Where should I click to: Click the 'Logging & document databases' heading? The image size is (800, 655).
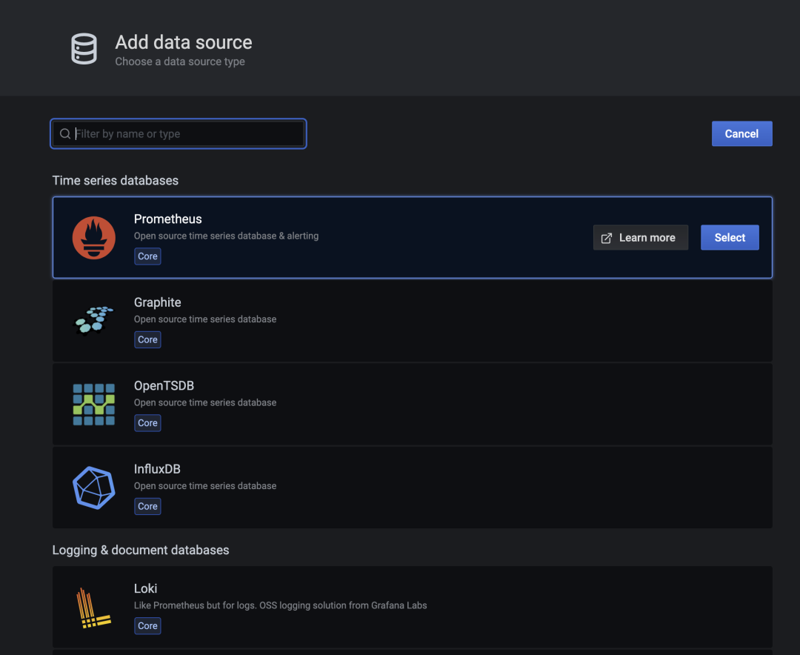(x=140, y=550)
